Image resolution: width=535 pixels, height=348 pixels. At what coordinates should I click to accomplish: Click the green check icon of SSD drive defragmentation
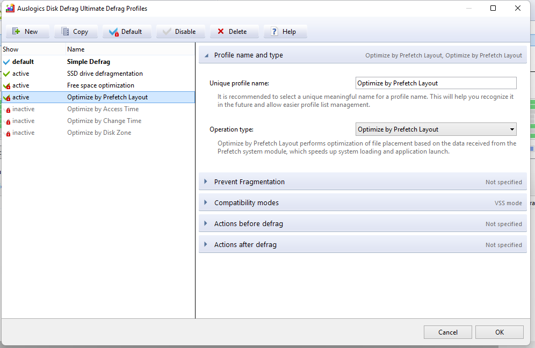coord(6,74)
